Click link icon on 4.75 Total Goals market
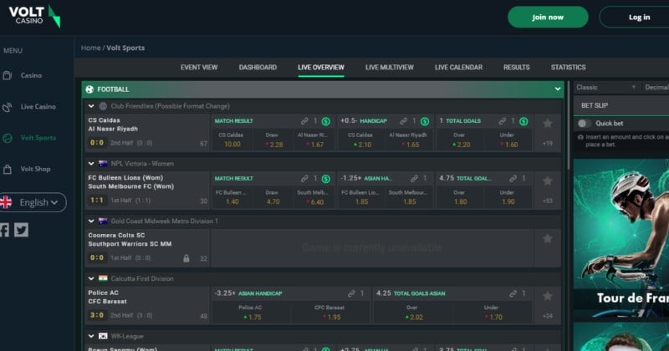This screenshot has width=669, height=351. [x=513, y=179]
